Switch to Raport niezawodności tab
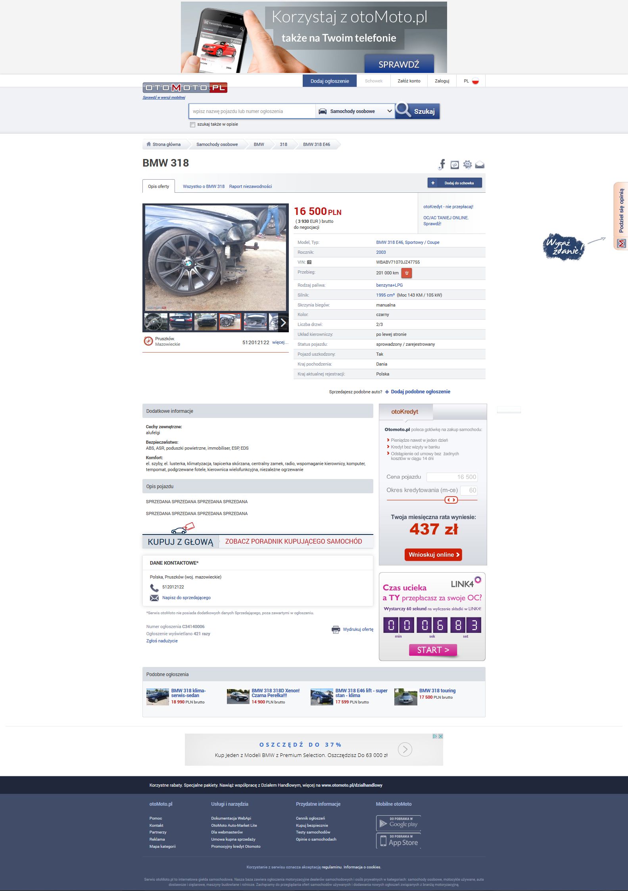The image size is (628, 891). [x=250, y=186]
